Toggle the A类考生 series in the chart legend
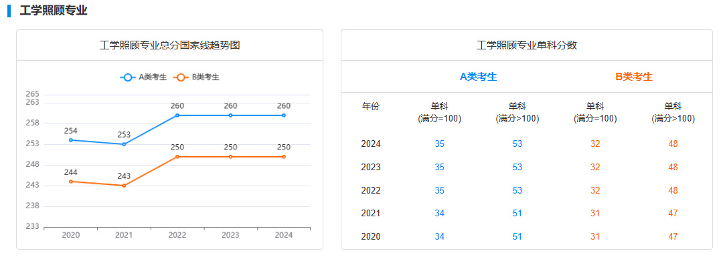The height and width of the screenshot is (259, 723). pos(143,77)
